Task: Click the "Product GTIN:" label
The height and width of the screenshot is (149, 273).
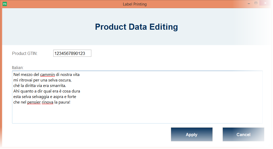Action: (25, 54)
